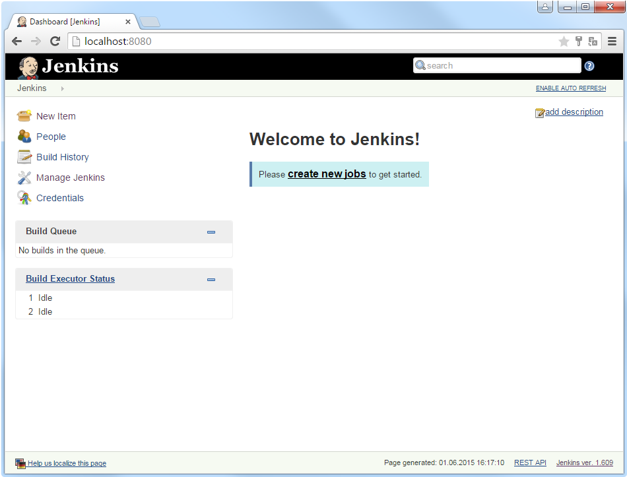Click the Jenkins ver. 1.609 link

coord(584,462)
